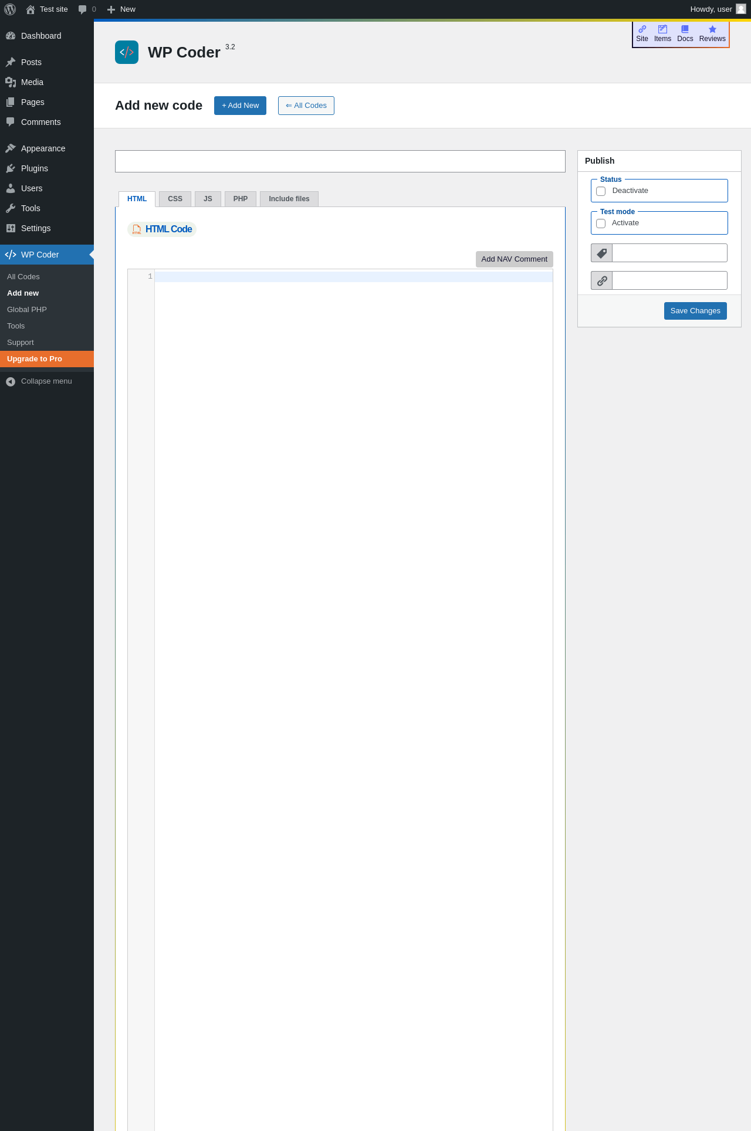Viewport: 751px width, 1131px height.
Task: Click the Comments sidebar icon
Action: point(11,122)
